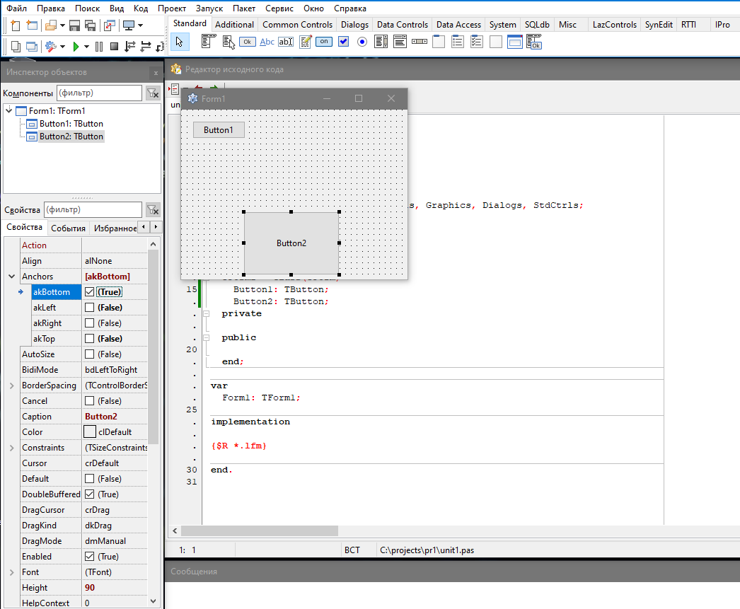Pick the TLabel component from palette

tap(267, 42)
